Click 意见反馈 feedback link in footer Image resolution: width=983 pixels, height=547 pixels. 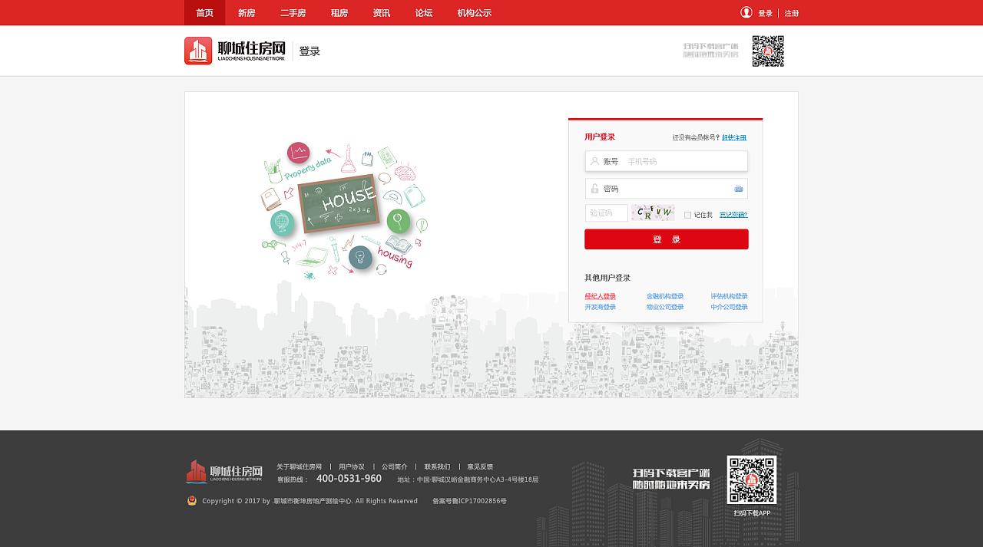pos(480,466)
